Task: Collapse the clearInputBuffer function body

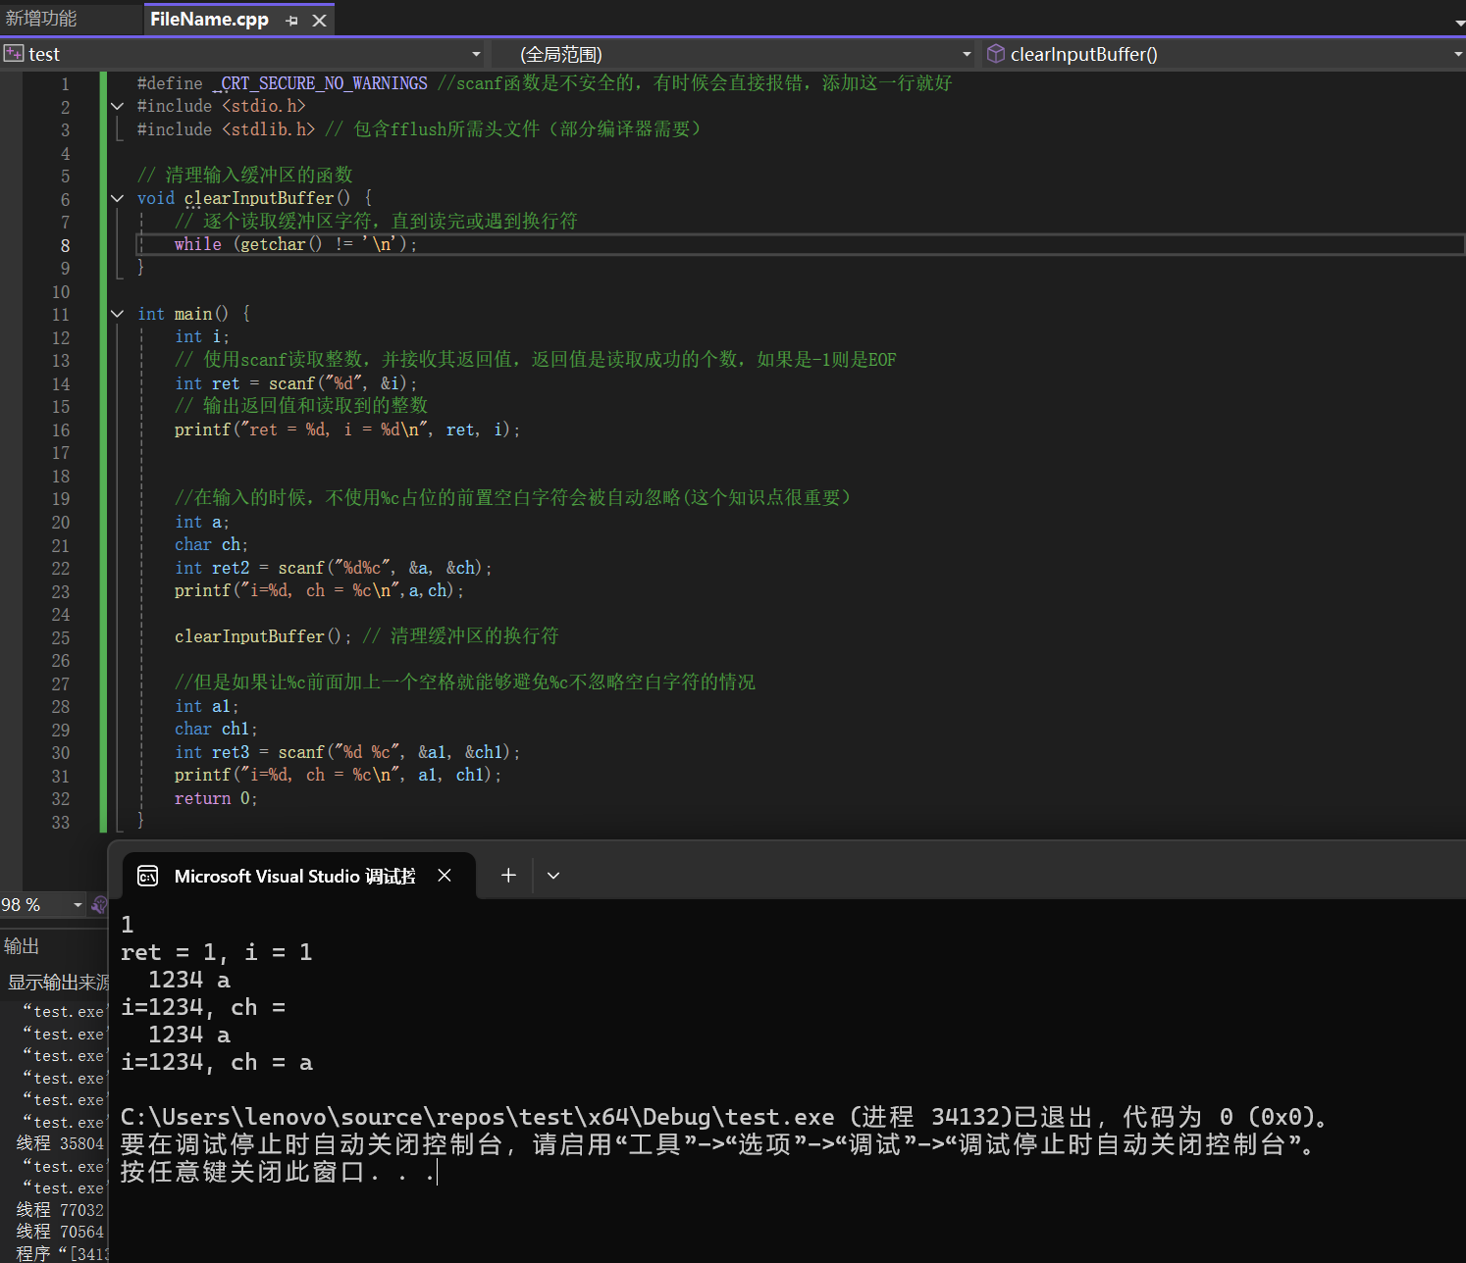Action: [118, 198]
